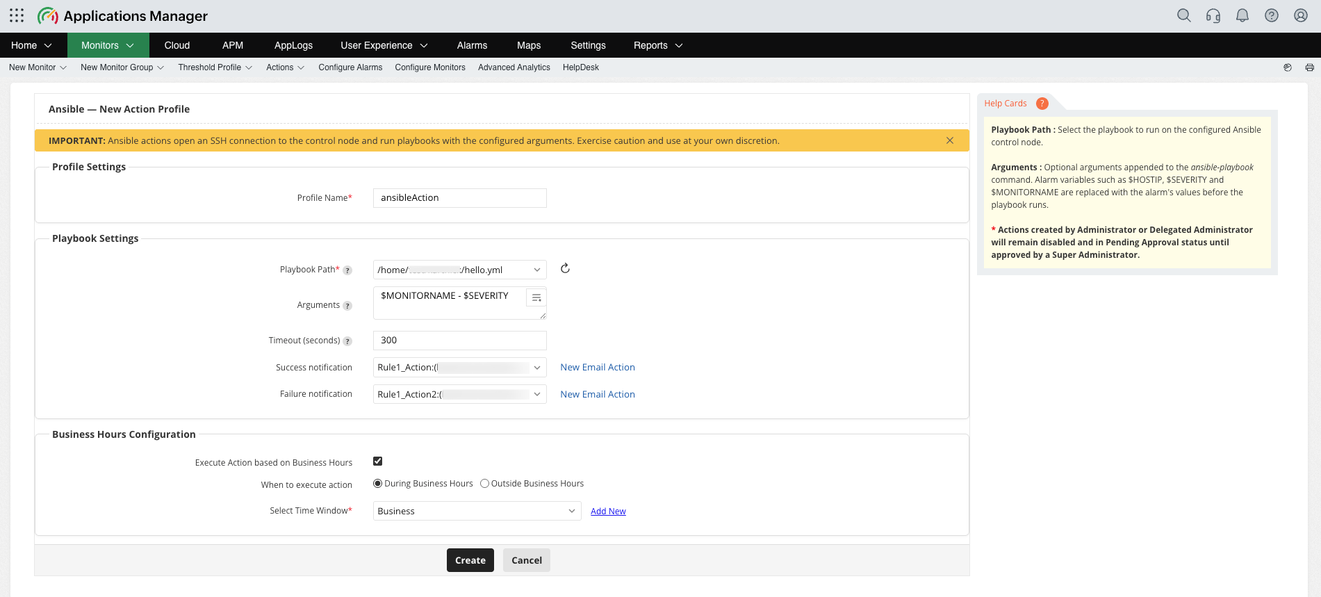Open the Playbook Path help tooltip icon

347,270
